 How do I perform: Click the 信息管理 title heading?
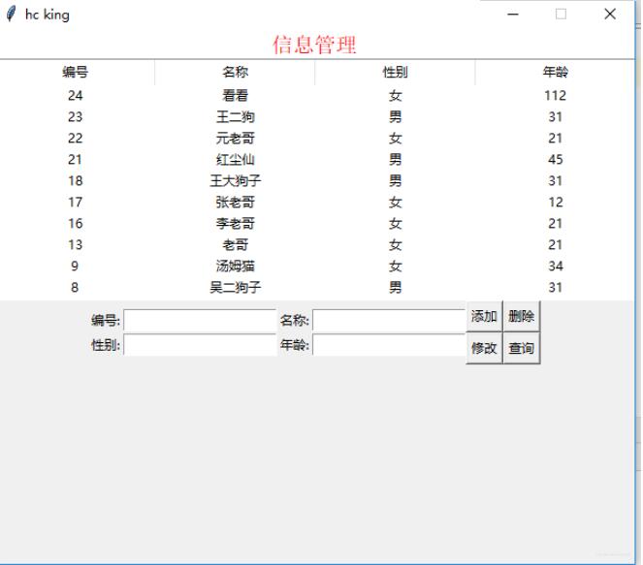coord(314,45)
